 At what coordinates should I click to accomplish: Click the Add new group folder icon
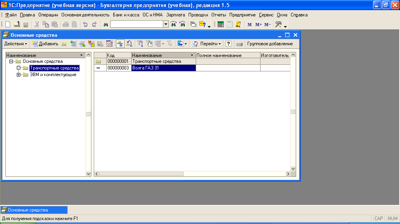64,44
